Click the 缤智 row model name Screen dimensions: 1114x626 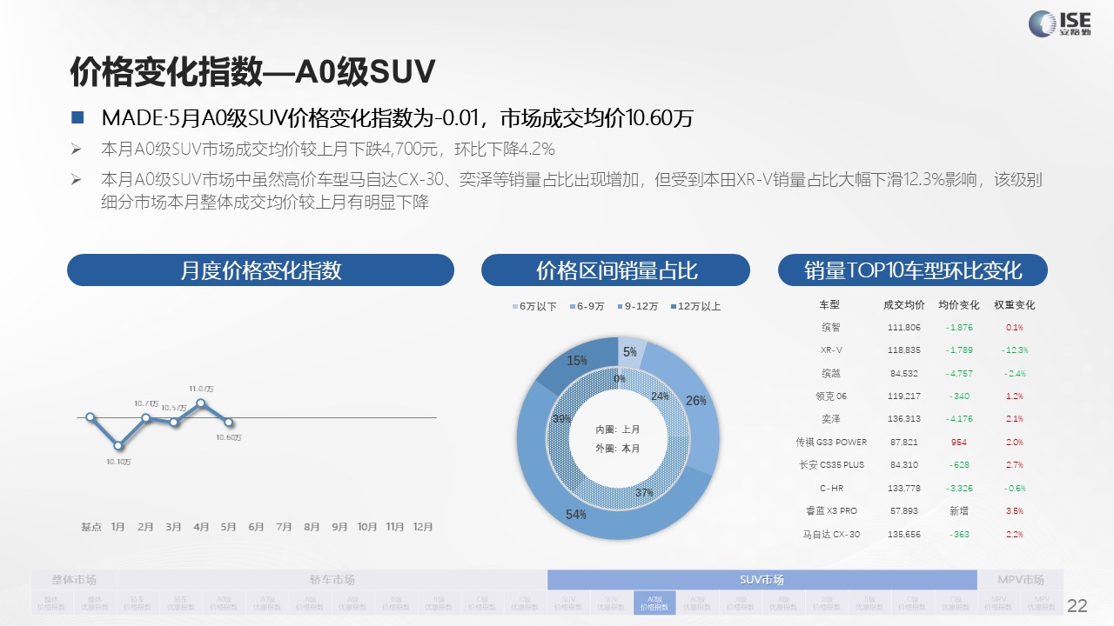tap(830, 328)
